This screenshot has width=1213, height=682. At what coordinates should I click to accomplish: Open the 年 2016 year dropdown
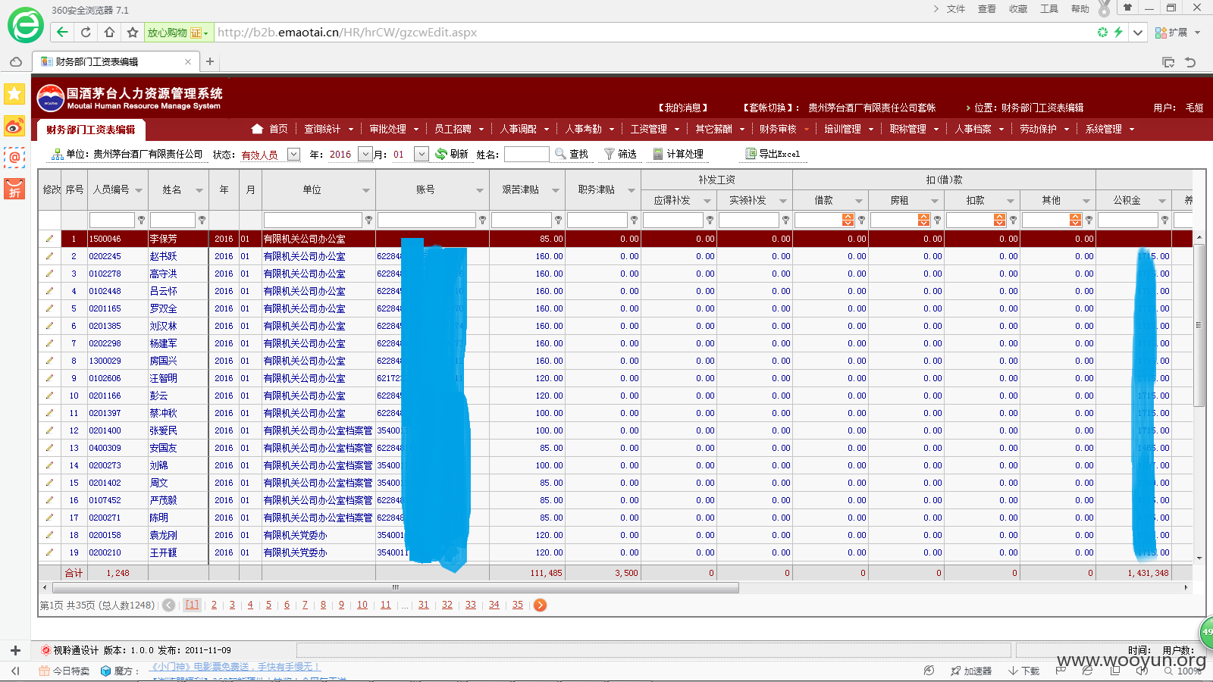365,155
